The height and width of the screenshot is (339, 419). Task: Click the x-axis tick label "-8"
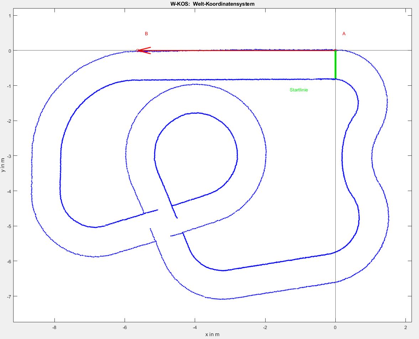click(x=54, y=327)
